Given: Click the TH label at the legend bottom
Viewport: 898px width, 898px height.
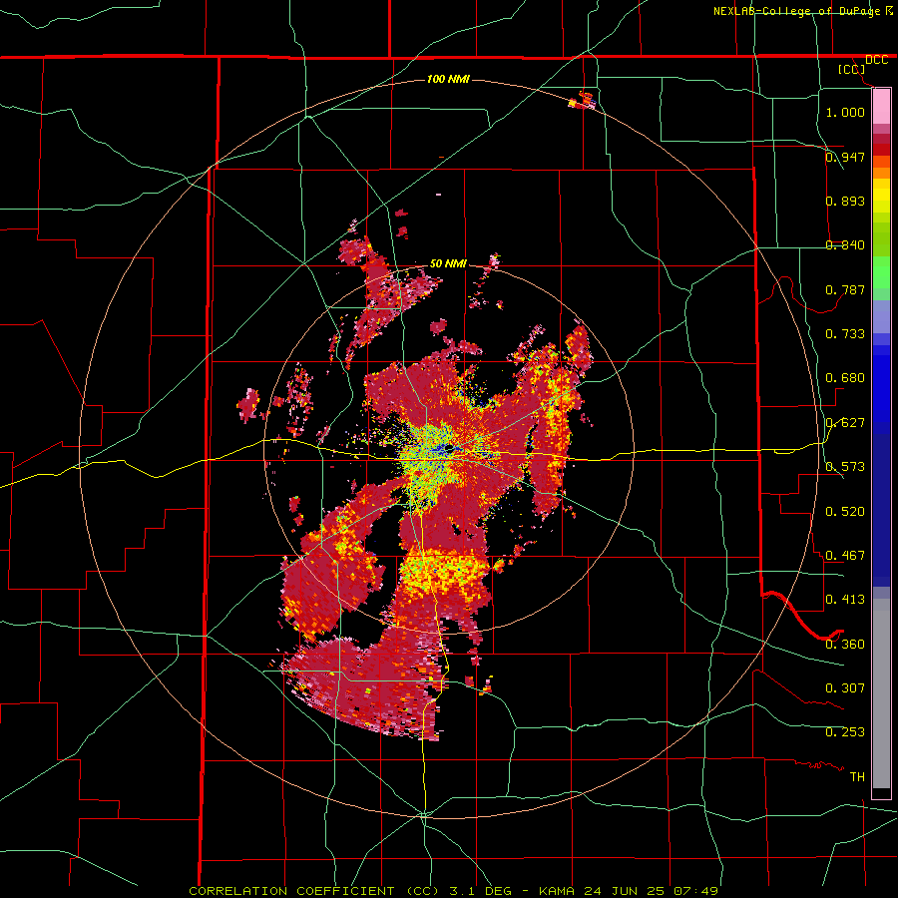Looking at the screenshot, I should coord(857,776).
